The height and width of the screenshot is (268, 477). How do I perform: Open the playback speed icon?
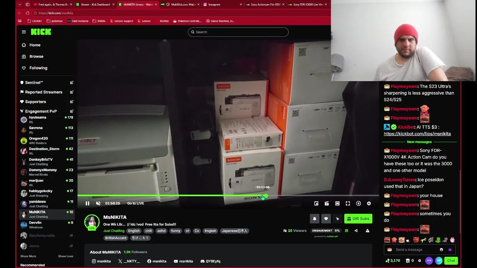tap(358, 204)
